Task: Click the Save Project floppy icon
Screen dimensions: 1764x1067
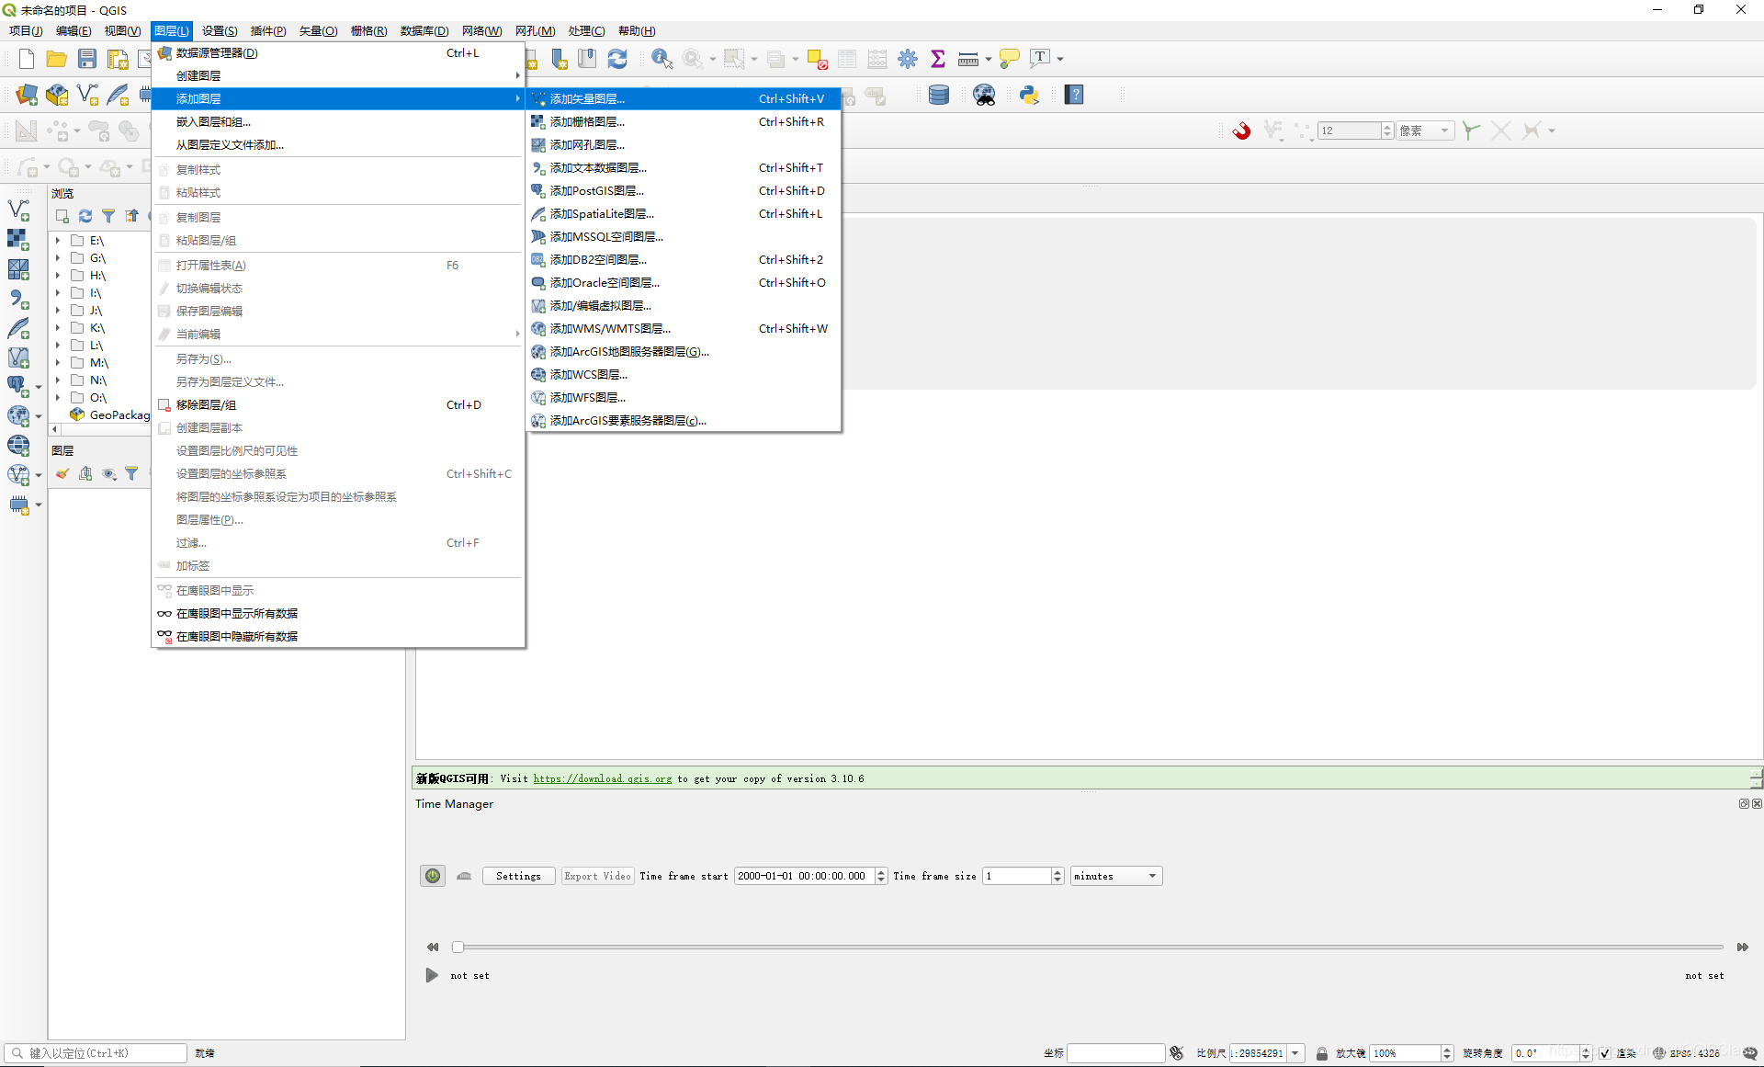Action: click(x=87, y=59)
